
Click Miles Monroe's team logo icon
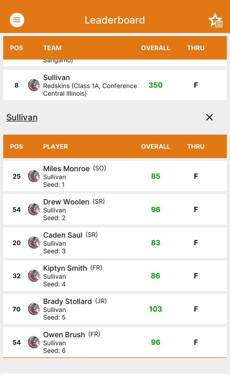[x=34, y=176]
